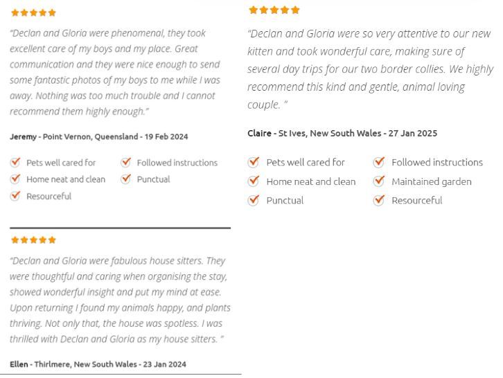This screenshot has height=378, width=503.
Task: Click Ellen's fabulous house sitters review text
Action: [120, 300]
